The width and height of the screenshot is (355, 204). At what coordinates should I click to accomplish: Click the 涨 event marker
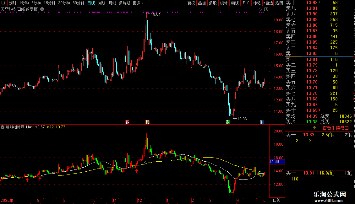pyautogui.click(x=128, y=122)
